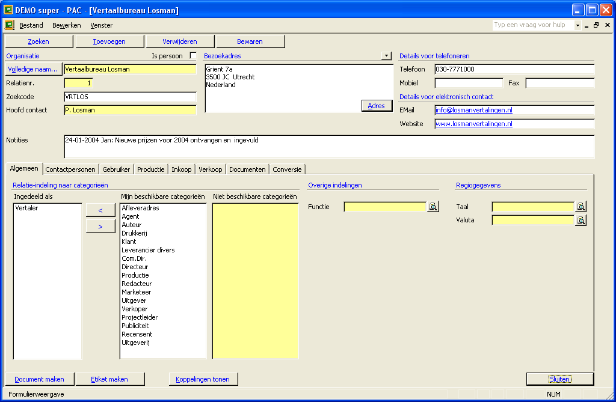616x402 pixels.
Task: Click the Mobiel input field
Action: click(x=469, y=83)
